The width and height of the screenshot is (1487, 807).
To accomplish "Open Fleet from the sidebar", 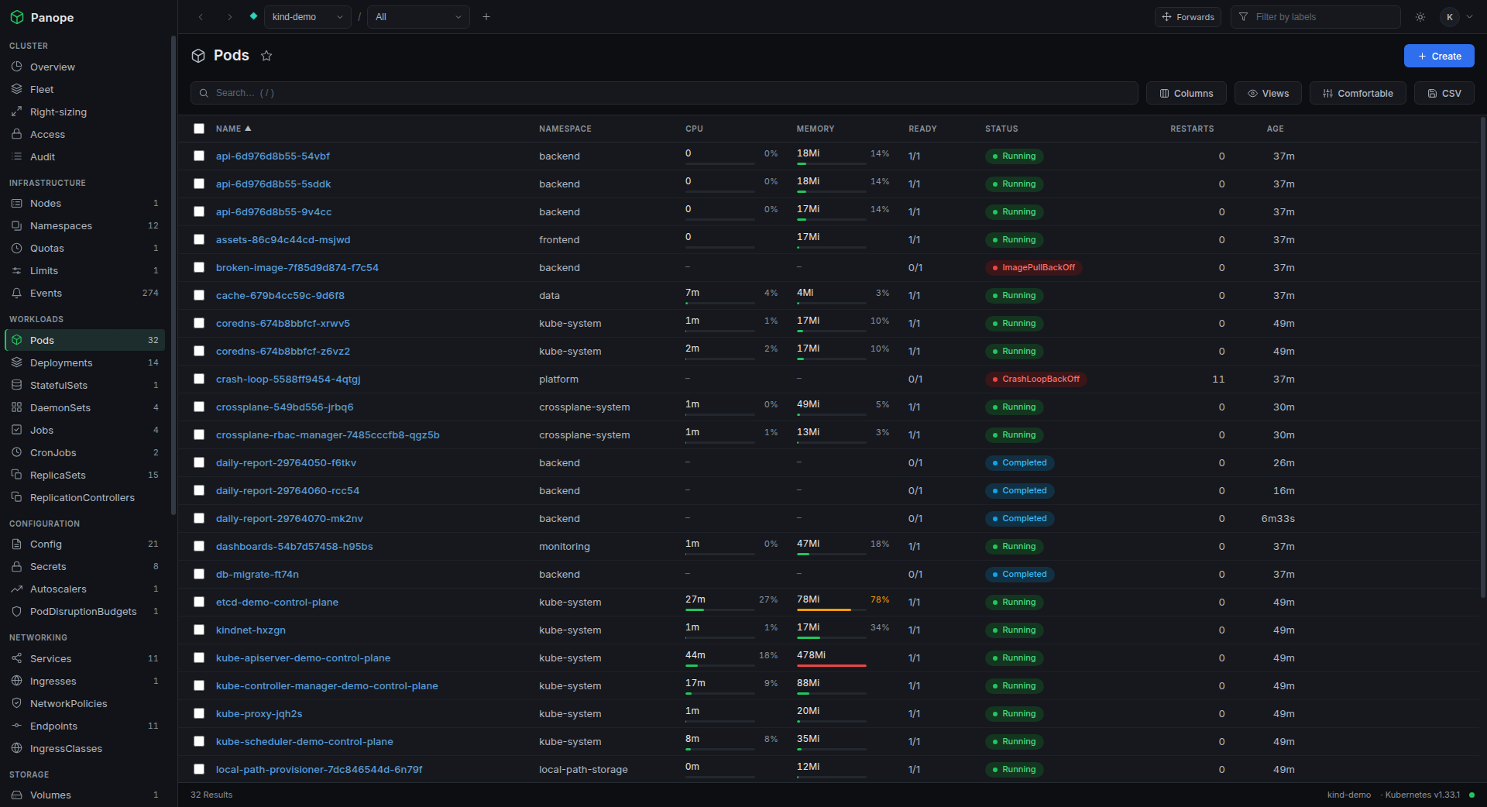I will tap(85, 90).
